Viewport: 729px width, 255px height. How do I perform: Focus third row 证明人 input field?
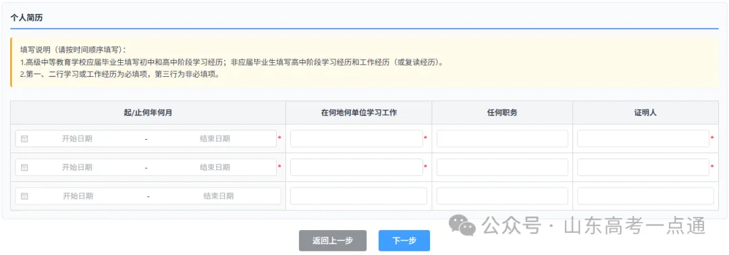(645, 196)
